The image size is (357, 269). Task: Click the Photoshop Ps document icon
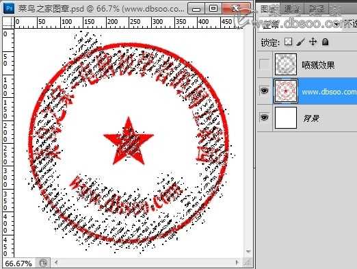coord(10,8)
